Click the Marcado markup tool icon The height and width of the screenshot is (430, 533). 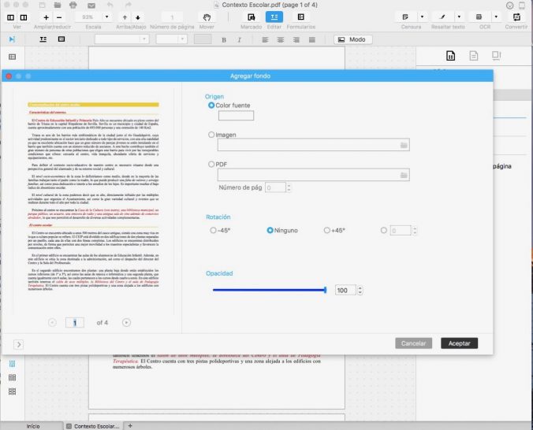(251, 17)
